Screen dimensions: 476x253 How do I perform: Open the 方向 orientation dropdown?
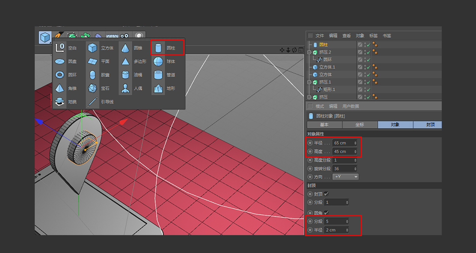click(x=346, y=177)
